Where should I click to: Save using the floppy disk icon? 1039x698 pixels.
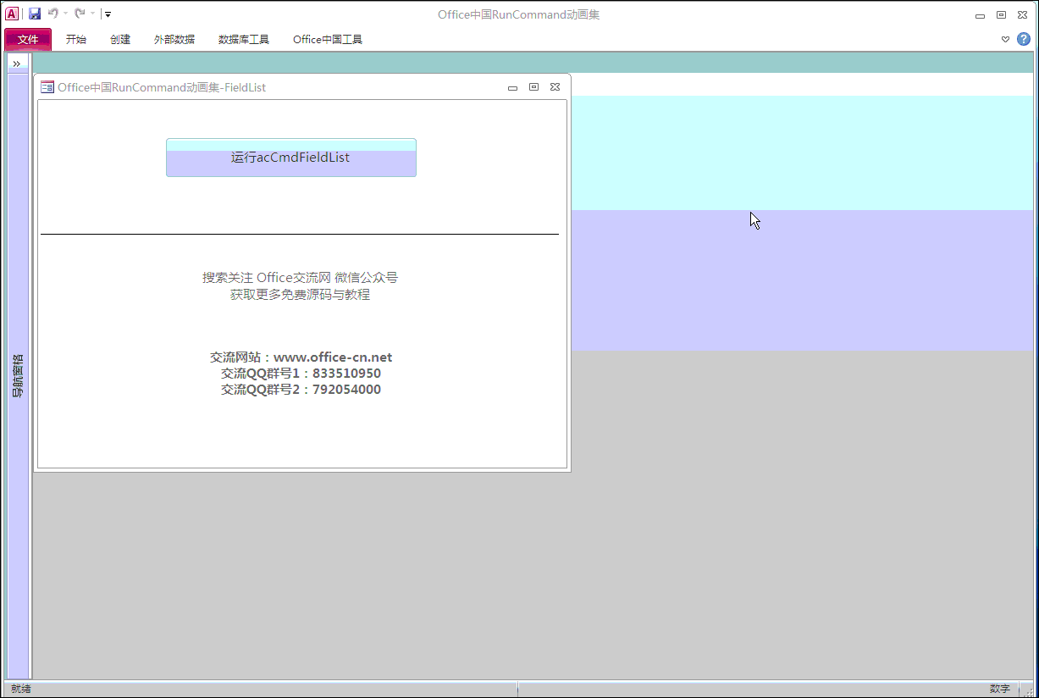[35, 14]
